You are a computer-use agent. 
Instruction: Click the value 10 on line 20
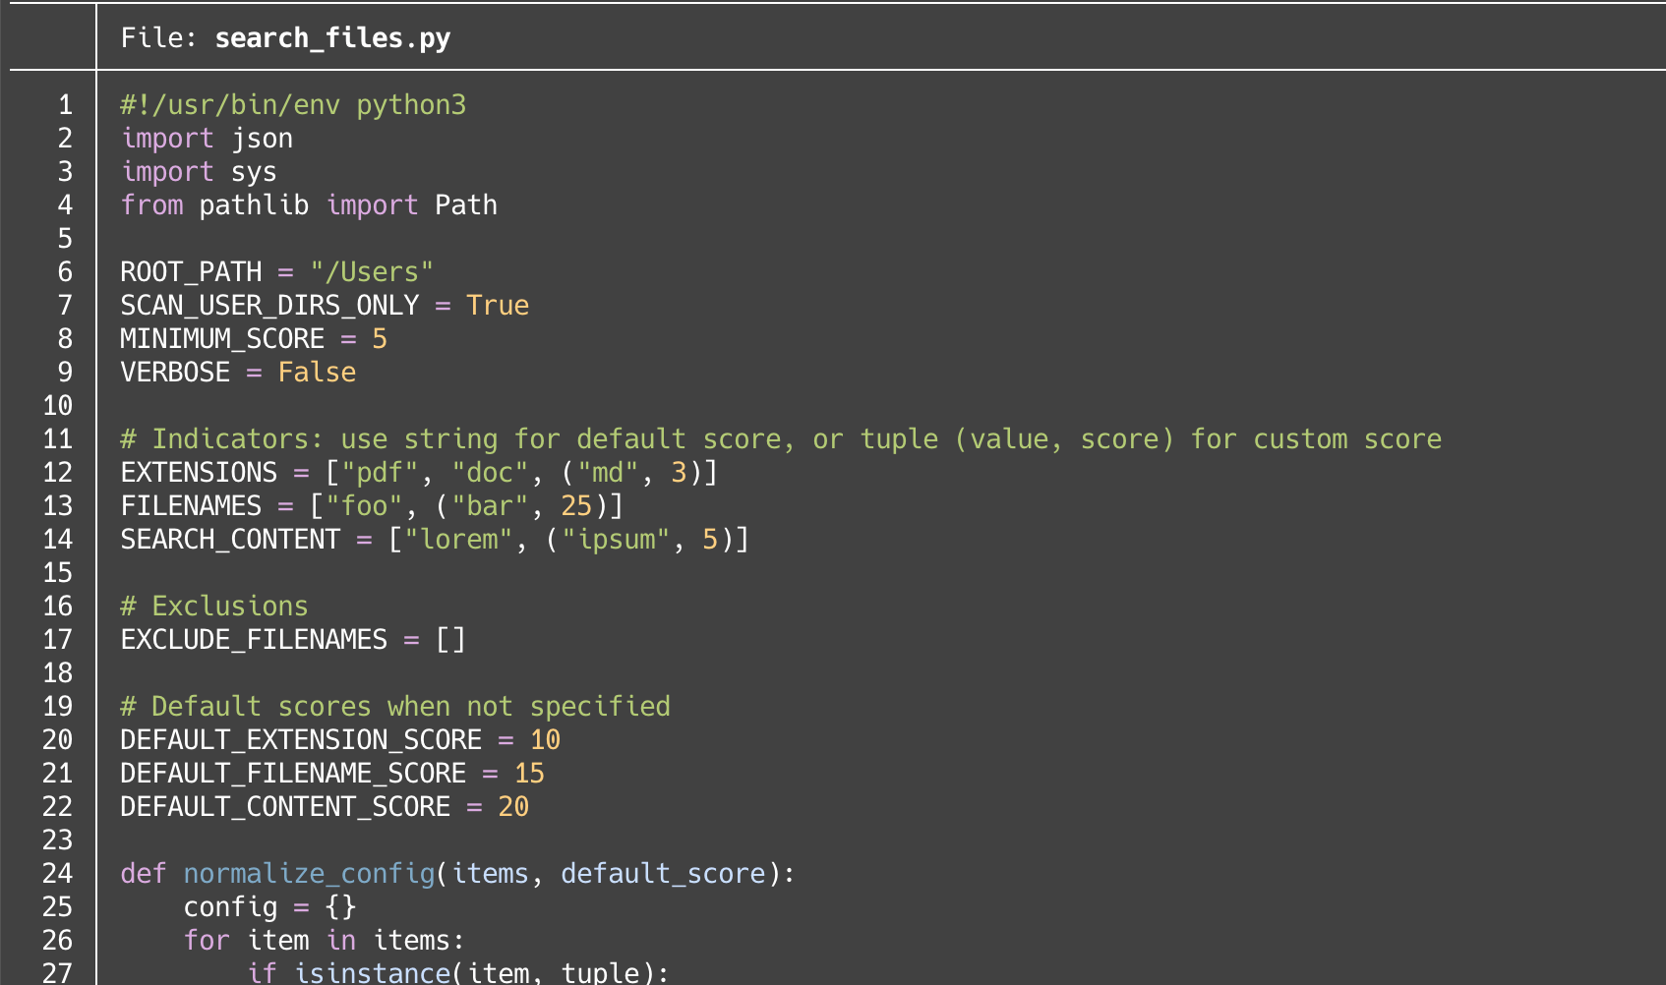[x=545, y=740]
